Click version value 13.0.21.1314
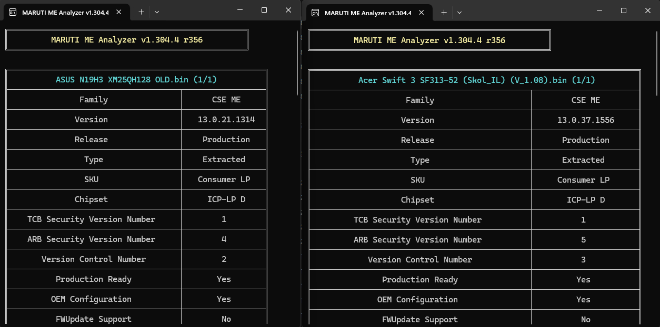Image resolution: width=660 pixels, height=327 pixels. coord(226,120)
